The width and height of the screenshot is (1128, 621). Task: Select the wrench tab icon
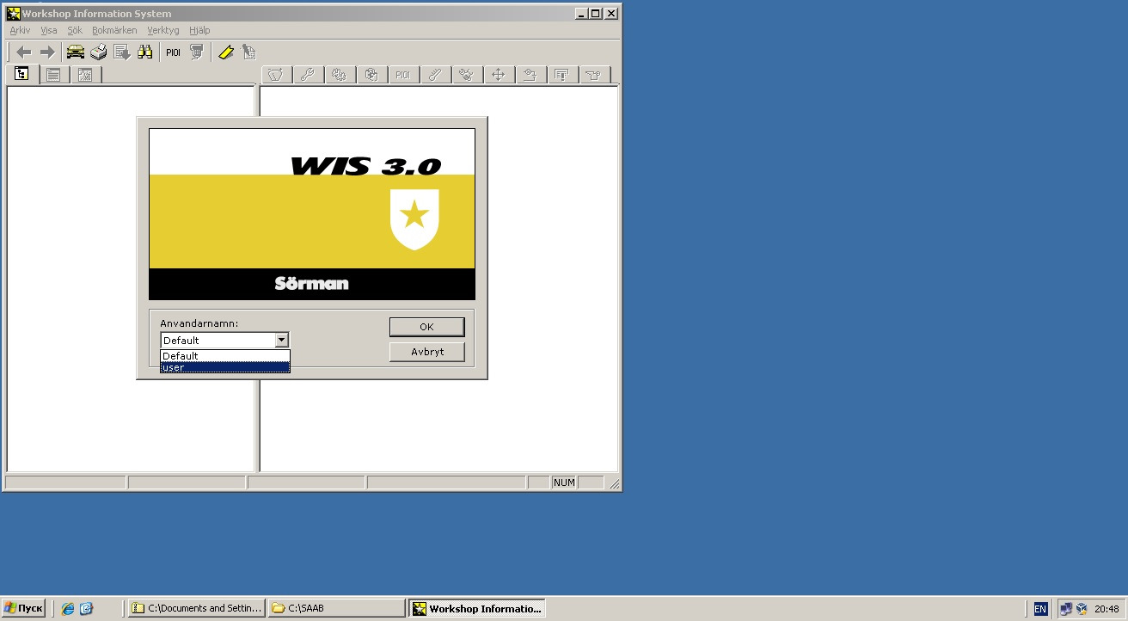point(307,75)
